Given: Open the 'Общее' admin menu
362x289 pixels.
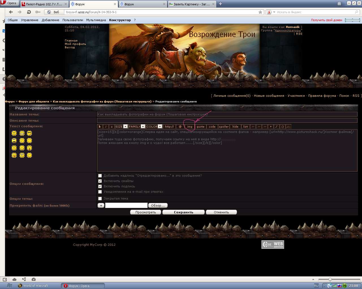Looking at the screenshot, I should pos(13,20).
